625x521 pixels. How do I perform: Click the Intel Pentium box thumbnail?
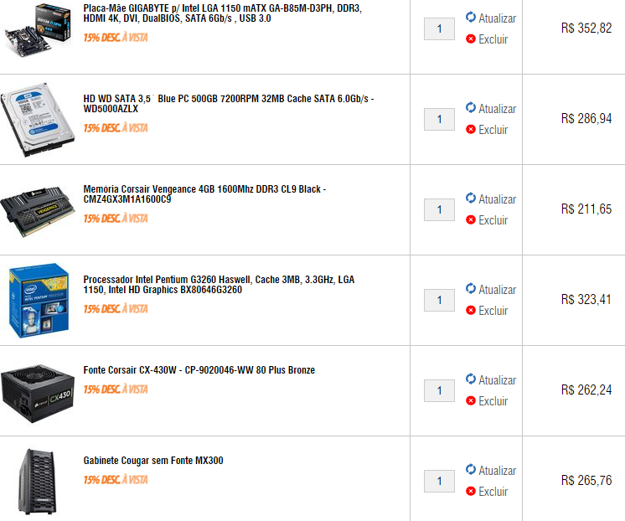pyautogui.click(x=39, y=300)
